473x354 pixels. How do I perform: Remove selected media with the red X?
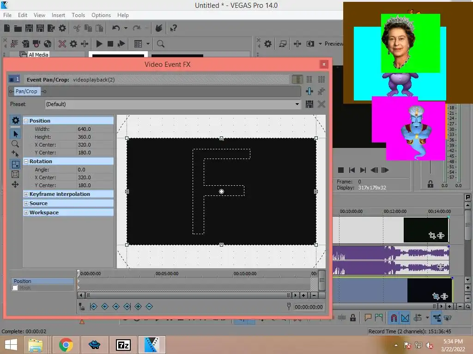[62, 44]
